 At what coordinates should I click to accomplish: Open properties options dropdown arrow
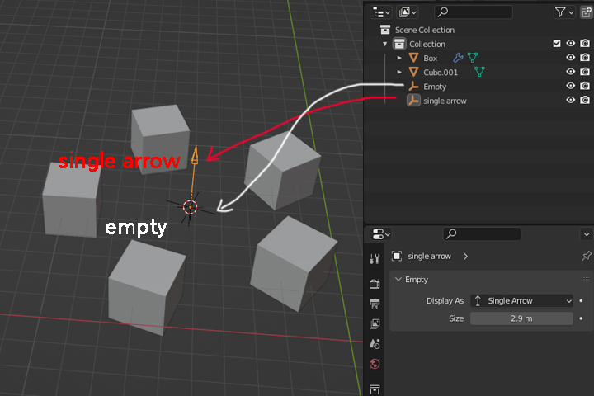tap(587, 234)
